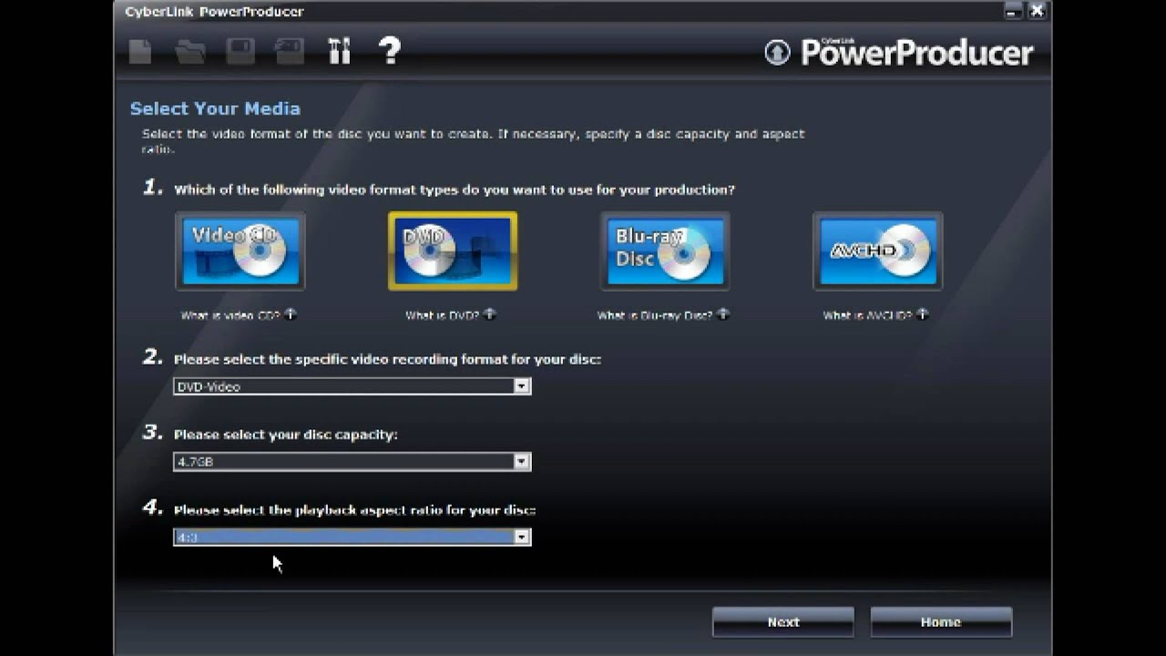Open the Preferences tools icon
The image size is (1166, 656).
pyautogui.click(x=339, y=52)
